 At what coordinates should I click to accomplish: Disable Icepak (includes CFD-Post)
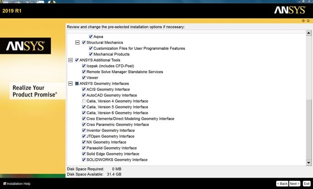tap(84, 66)
